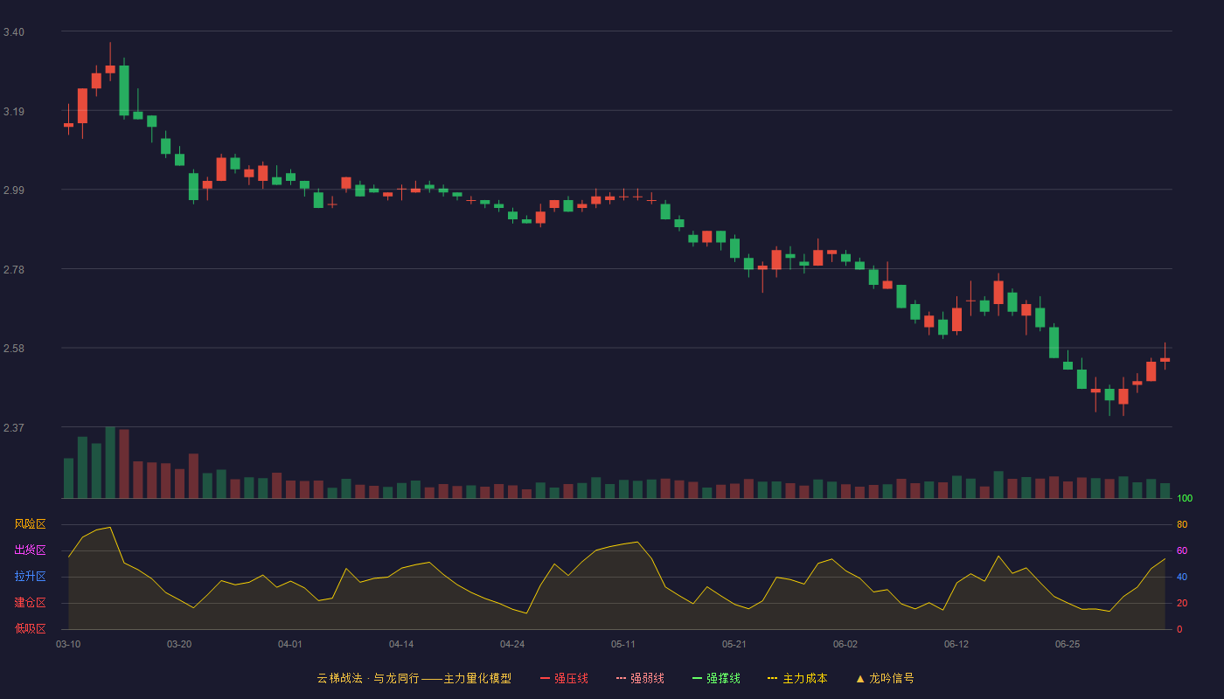The width and height of the screenshot is (1224, 699).
Task: Select the 03-10 date label
Action: 68,644
